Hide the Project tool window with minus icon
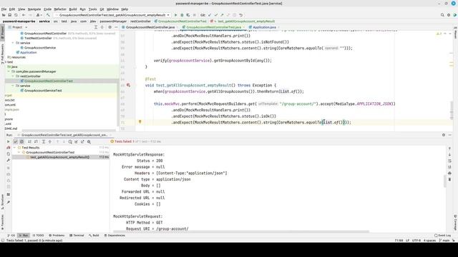Viewport: 458px width, 257px height. (x=116, y=27)
